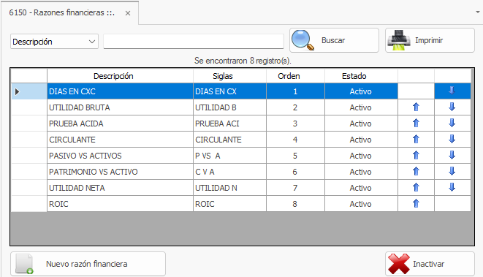Screen dimensions: 483x277
Task: Click Nuevo razón financiera button
Action: (88, 264)
